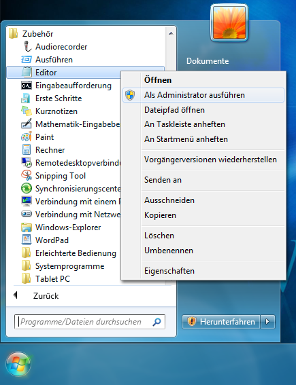Click the magnifier search icon
296x385 pixels.
click(x=157, y=322)
